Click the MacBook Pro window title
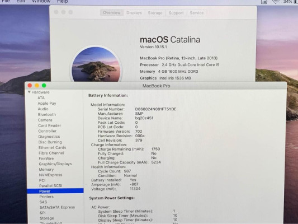The width and height of the screenshot is (298, 224). point(156,86)
